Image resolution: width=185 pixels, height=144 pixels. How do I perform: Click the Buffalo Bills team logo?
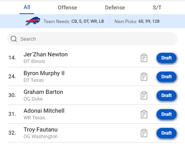33,21
